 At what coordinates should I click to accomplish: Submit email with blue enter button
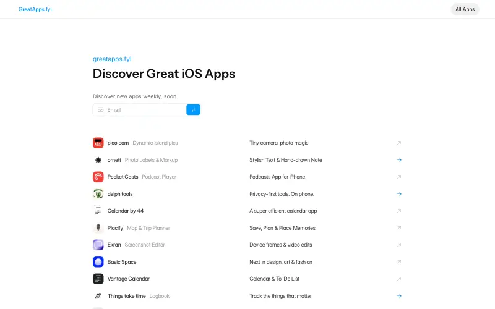point(193,110)
